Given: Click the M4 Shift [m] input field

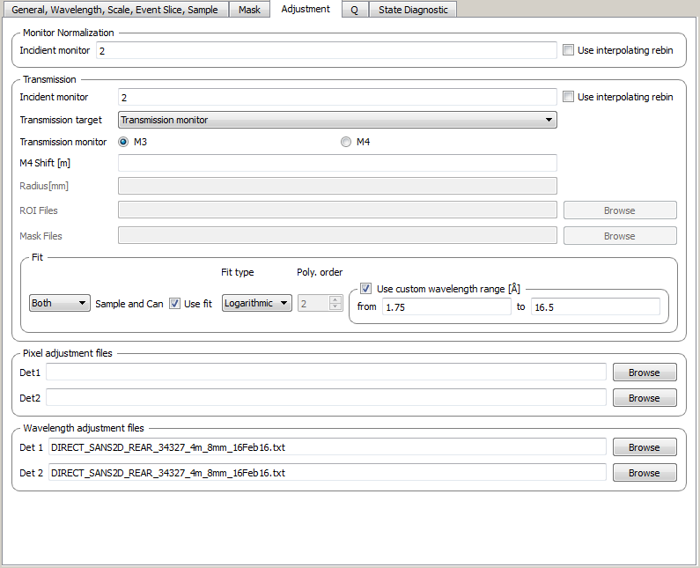Looking at the screenshot, I should [x=336, y=163].
